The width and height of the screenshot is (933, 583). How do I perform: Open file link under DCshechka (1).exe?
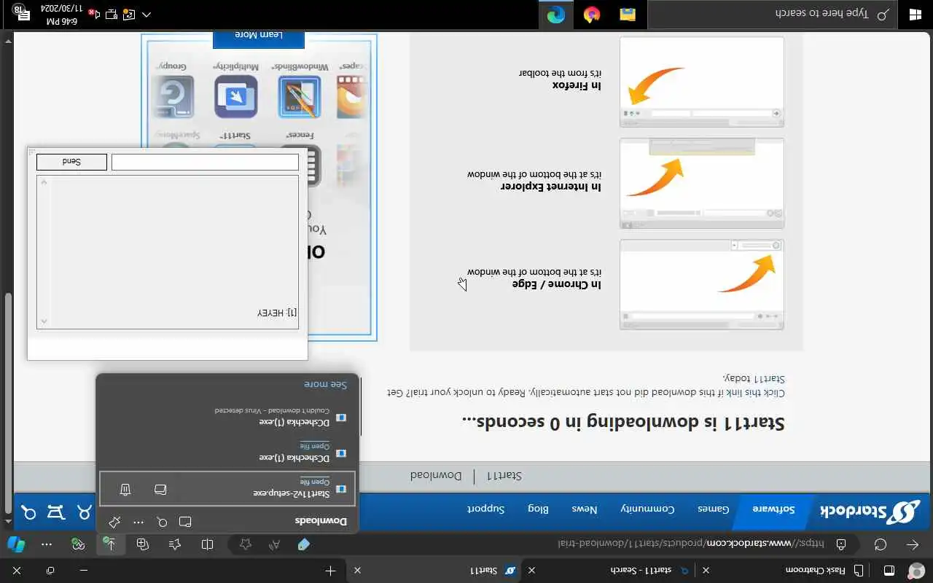pyautogui.click(x=315, y=447)
